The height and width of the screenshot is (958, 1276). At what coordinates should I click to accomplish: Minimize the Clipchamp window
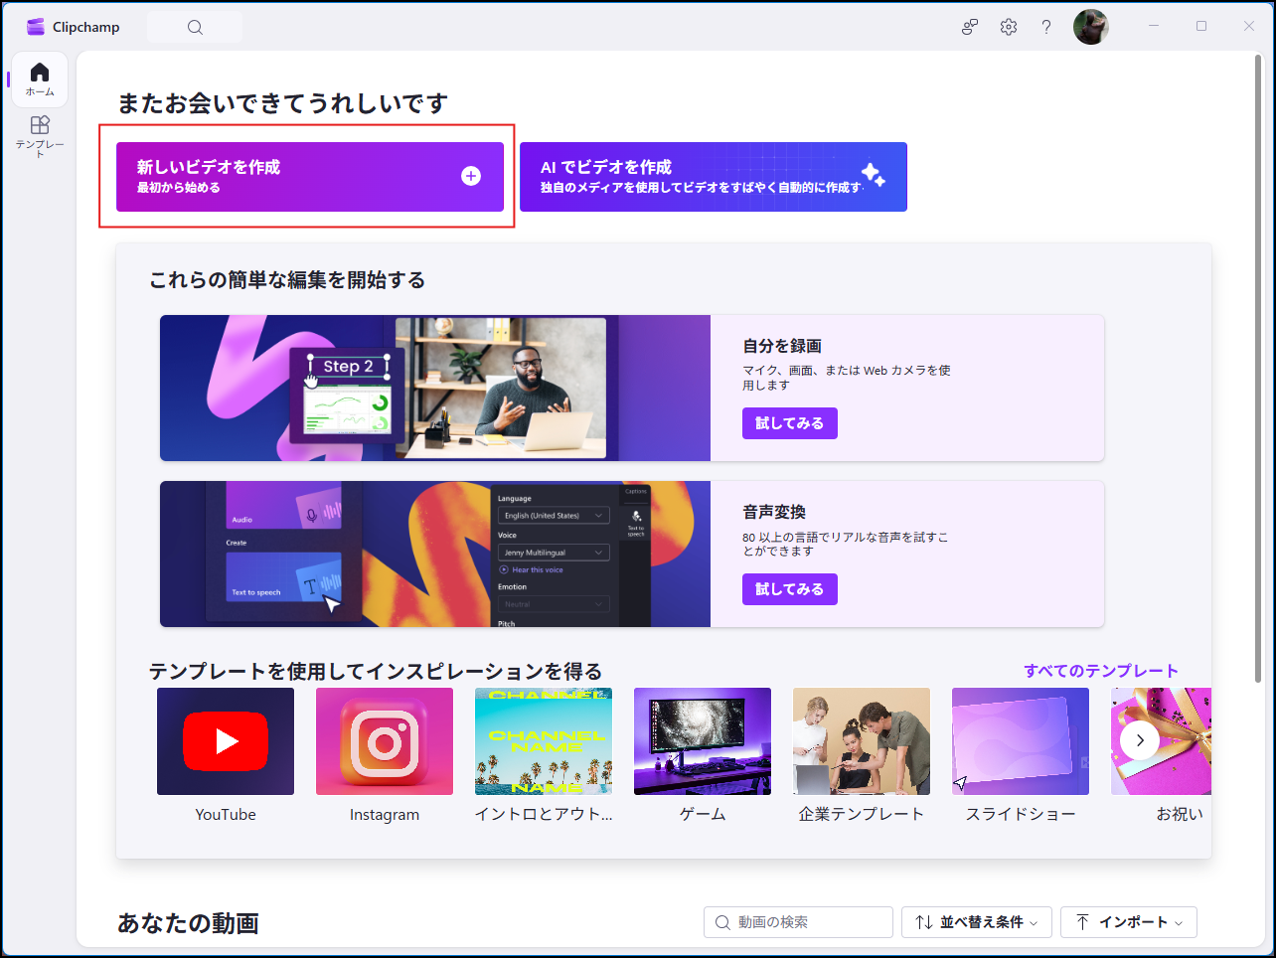(x=1154, y=26)
